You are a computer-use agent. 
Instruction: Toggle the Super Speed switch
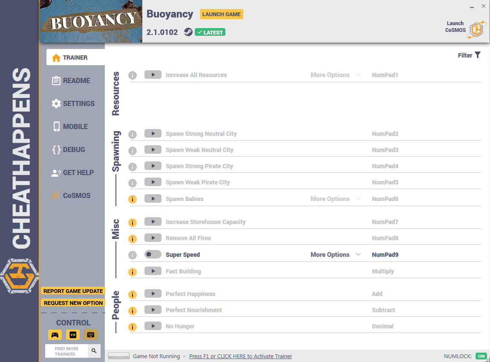(x=153, y=255)
